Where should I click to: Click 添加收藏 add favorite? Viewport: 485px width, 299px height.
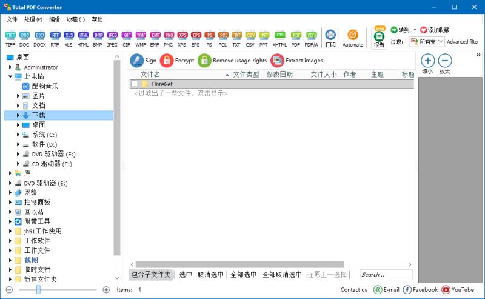(435, 30)
